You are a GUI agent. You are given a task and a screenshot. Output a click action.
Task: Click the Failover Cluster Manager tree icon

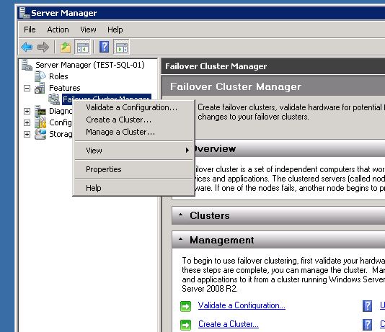(54, 99)
